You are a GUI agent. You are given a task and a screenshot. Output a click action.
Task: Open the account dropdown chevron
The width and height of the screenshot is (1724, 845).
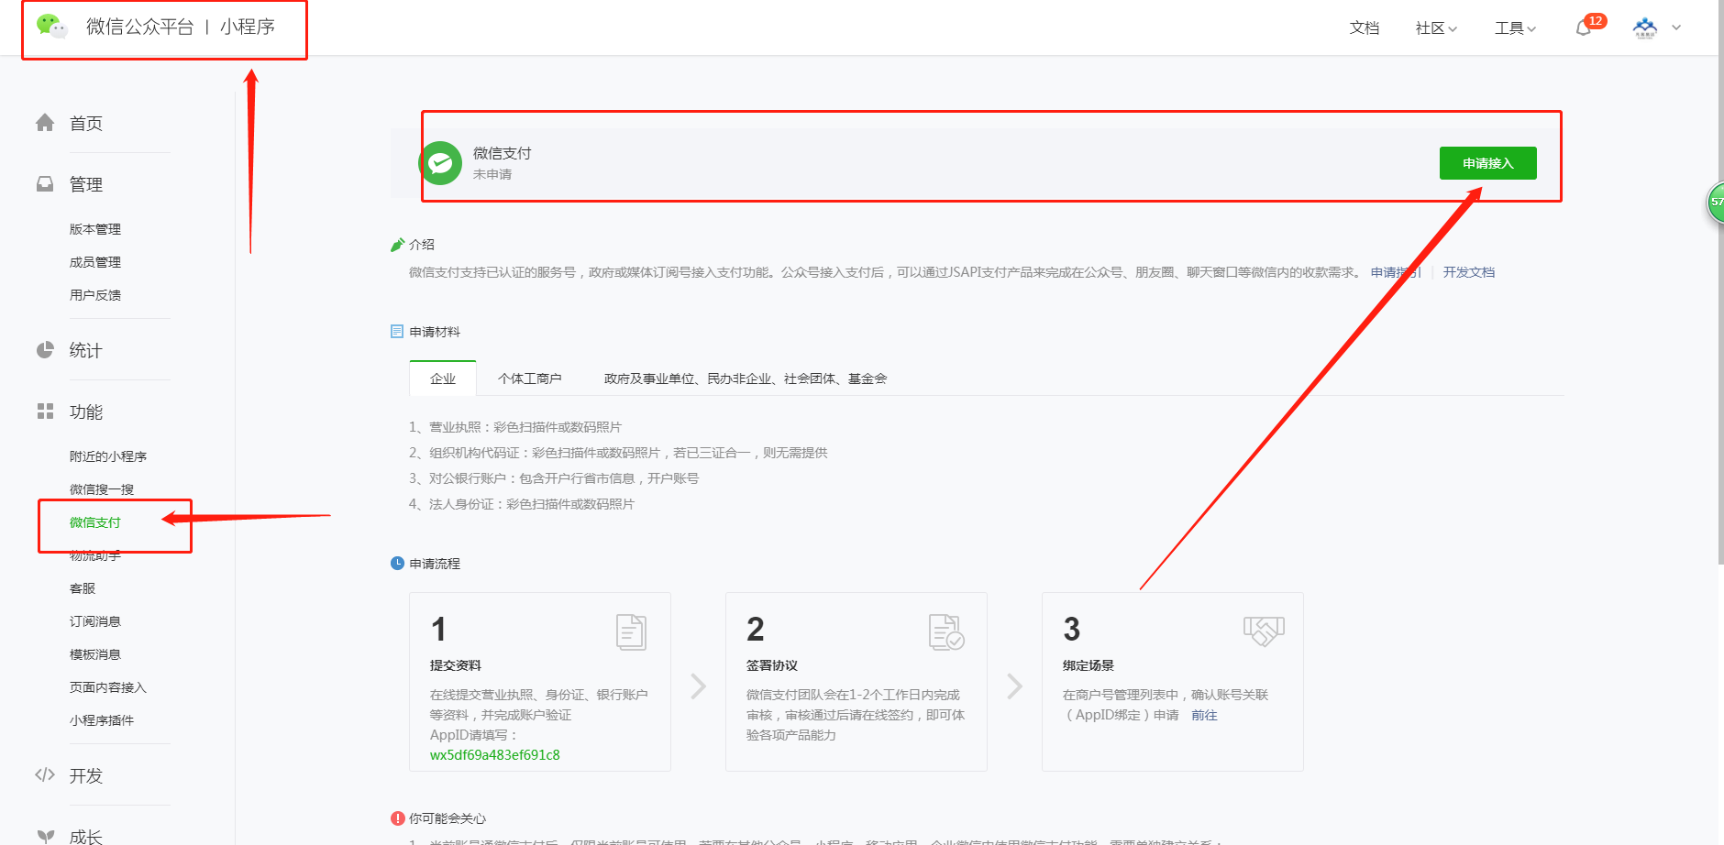(1676, 27)
